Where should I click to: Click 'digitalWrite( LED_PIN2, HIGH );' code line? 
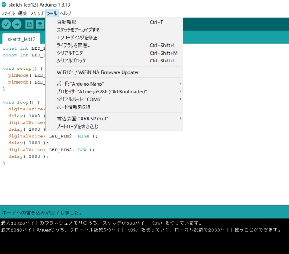(x=53, y=136)
